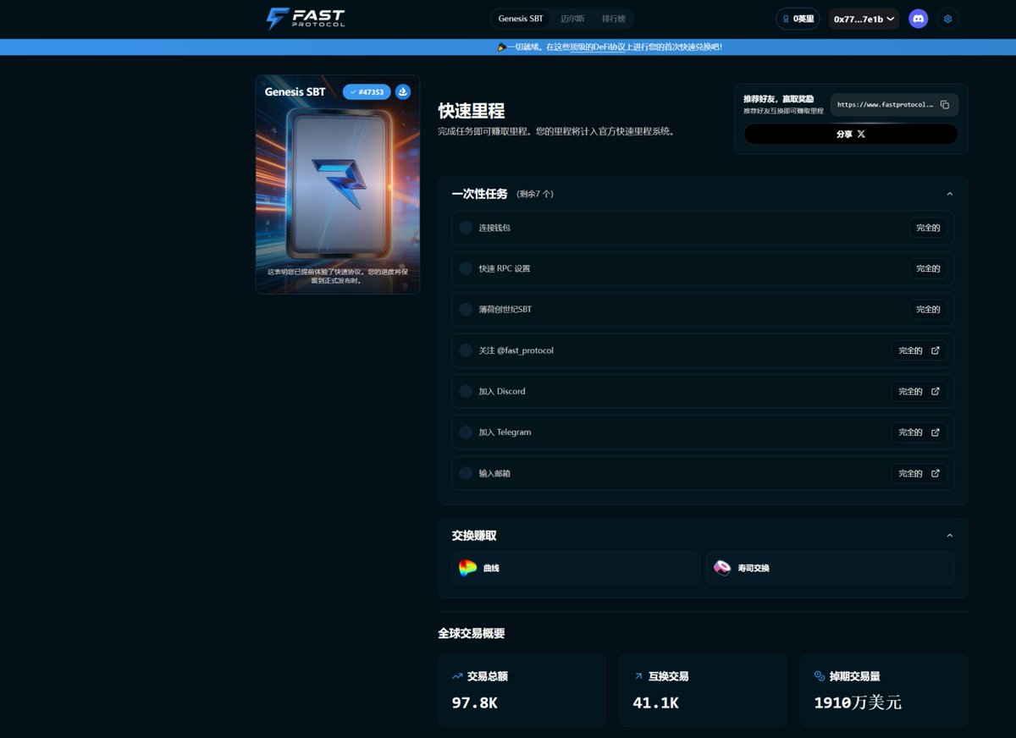The height and width of the screenshot is (738, 1016).
Task: Click the 完全的 button for 薄荷创世纪SBT
Action: [928, 309]
